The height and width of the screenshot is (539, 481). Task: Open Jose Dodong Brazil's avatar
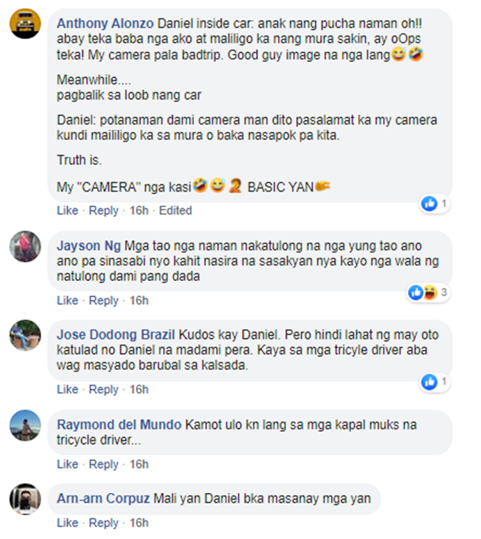click(25, 335)
